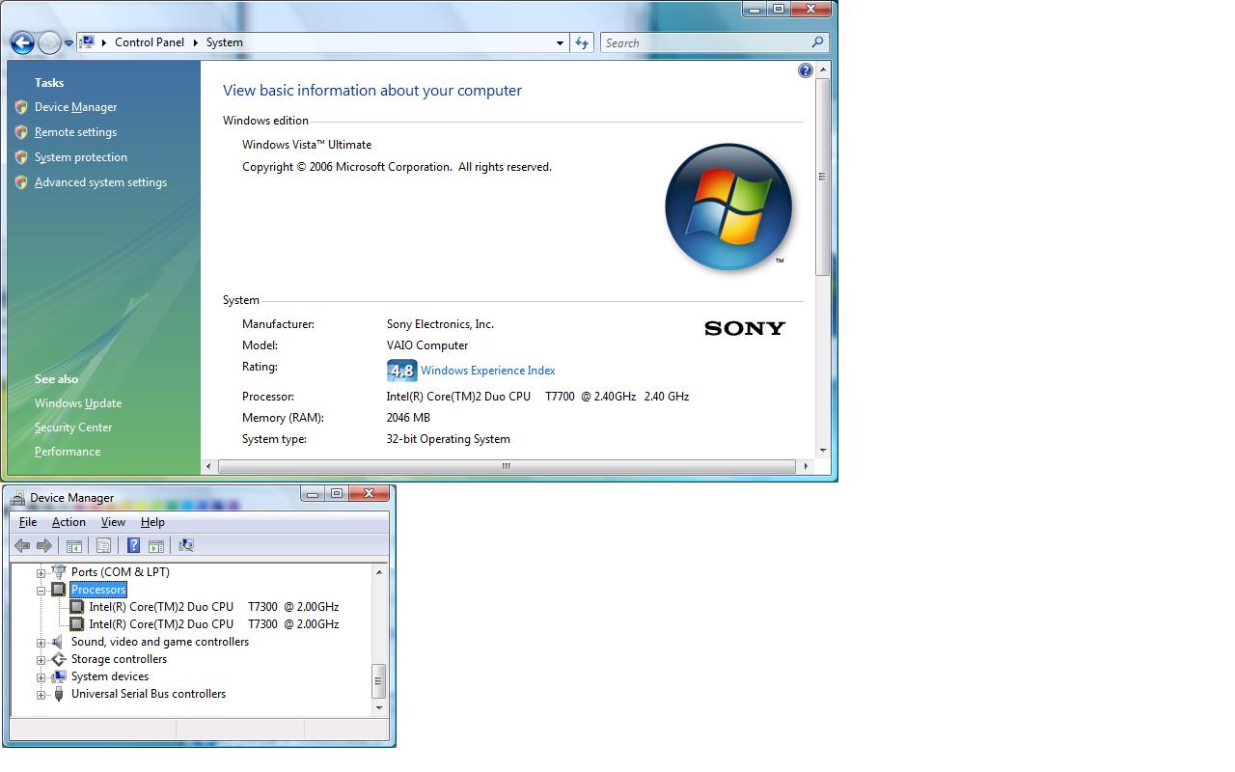Click the Forward arrow in Device Manager toolbar
The image size is (1235, 772).
44,545
